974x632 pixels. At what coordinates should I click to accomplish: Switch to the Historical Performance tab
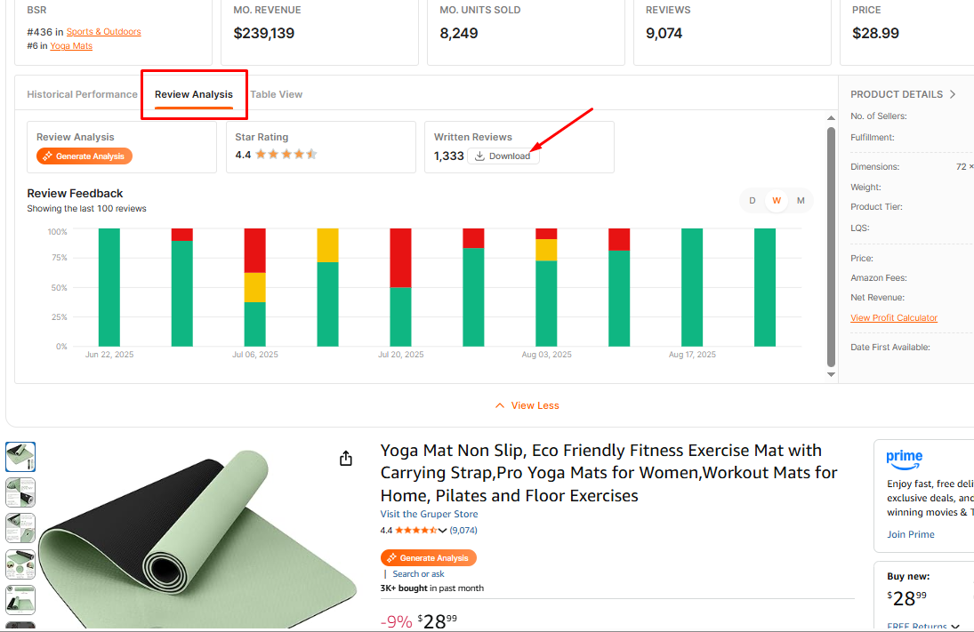tap(82, 94)
